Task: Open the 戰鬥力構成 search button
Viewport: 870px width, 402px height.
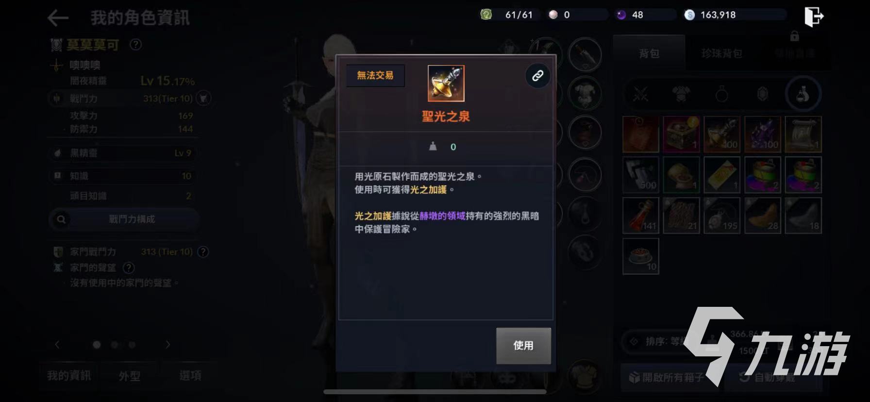Action: coord(124,219)
